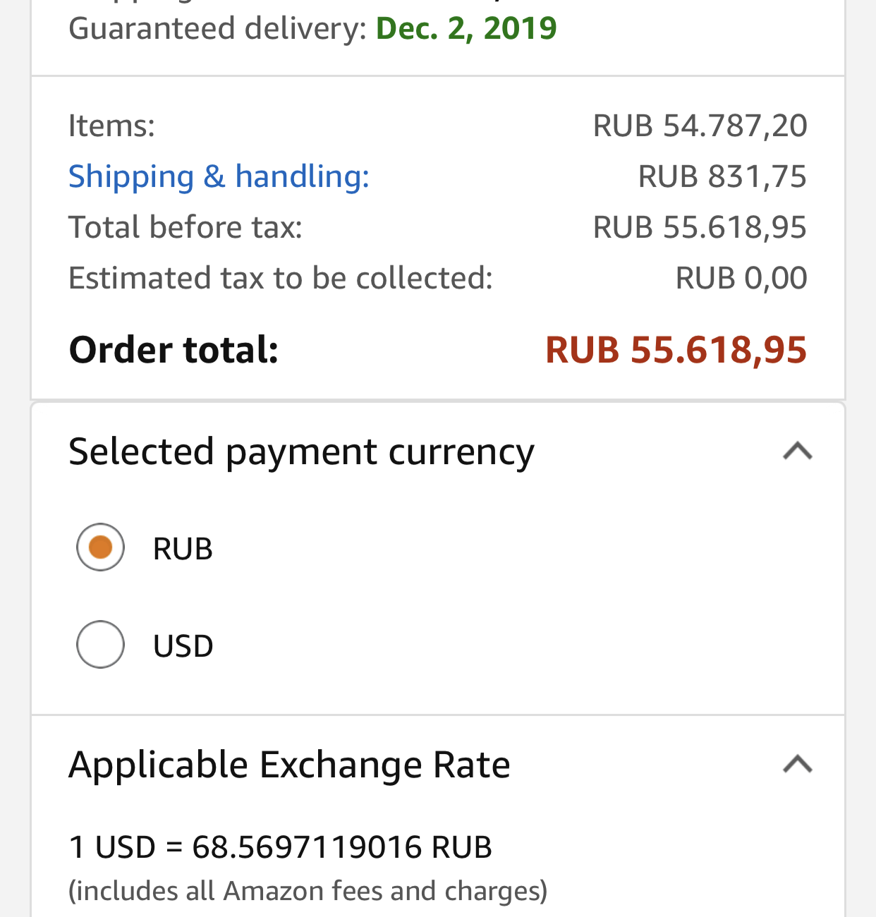
Task: Click the Applicable Exchange Rate heading
Action: (x=289, y=765)
